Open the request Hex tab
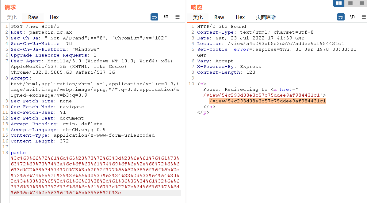This screenshot has width=367, height=203. (x=54, y=17)
